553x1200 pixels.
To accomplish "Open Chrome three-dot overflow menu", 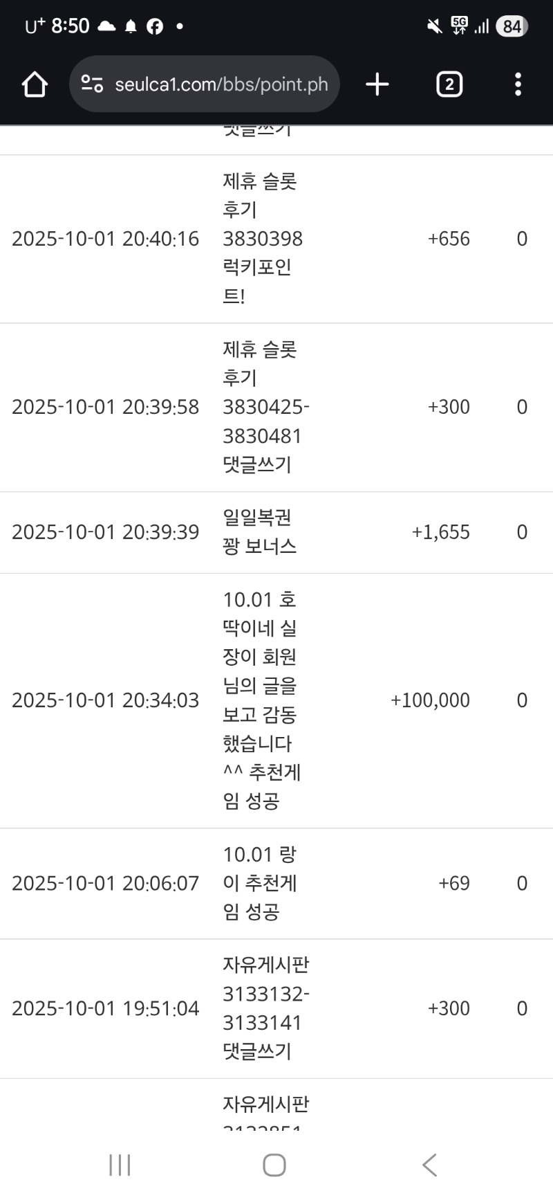I will point(518,84).
